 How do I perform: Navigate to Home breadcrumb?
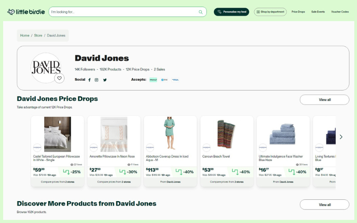click(25, 36)
